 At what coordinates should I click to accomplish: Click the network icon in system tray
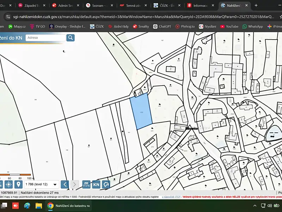pos(263,206)
